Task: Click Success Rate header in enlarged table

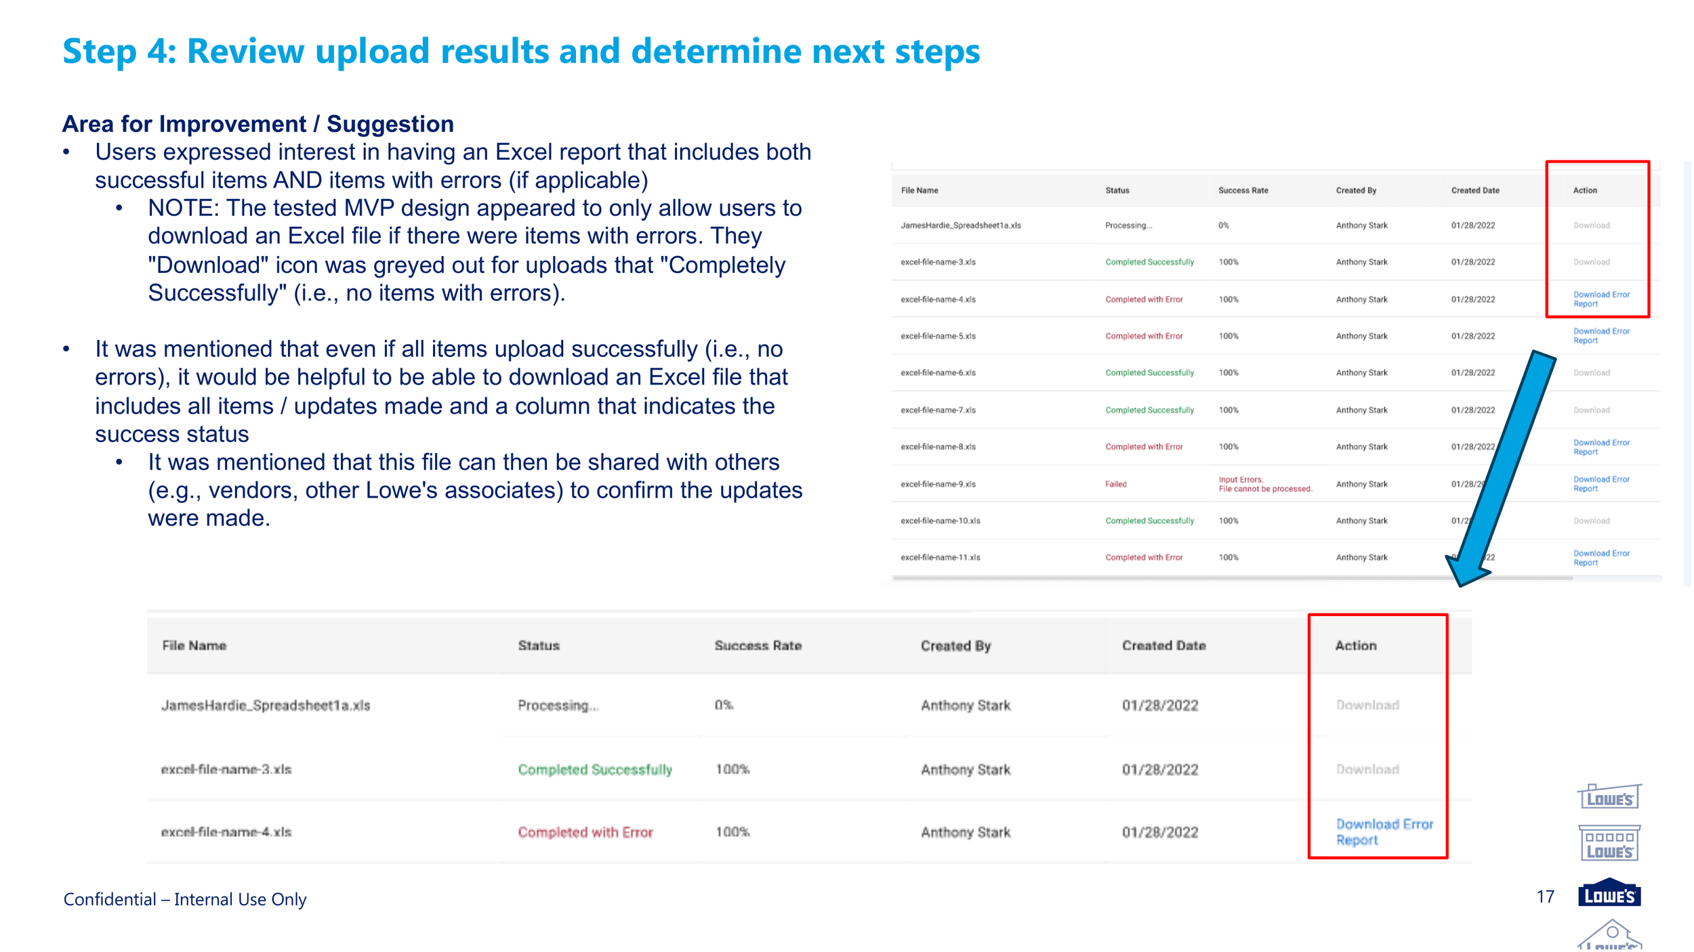Action: click(758, 645)
